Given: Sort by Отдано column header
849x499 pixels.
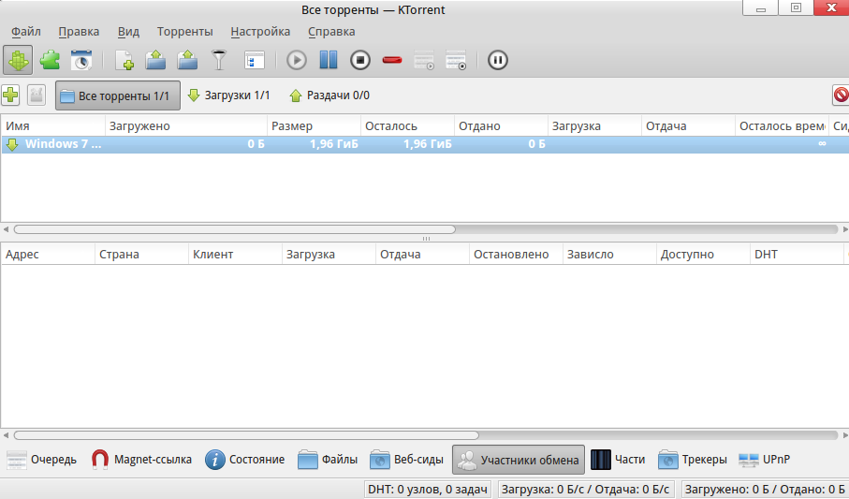Looking at the screenshot, I should coord(501,125).
